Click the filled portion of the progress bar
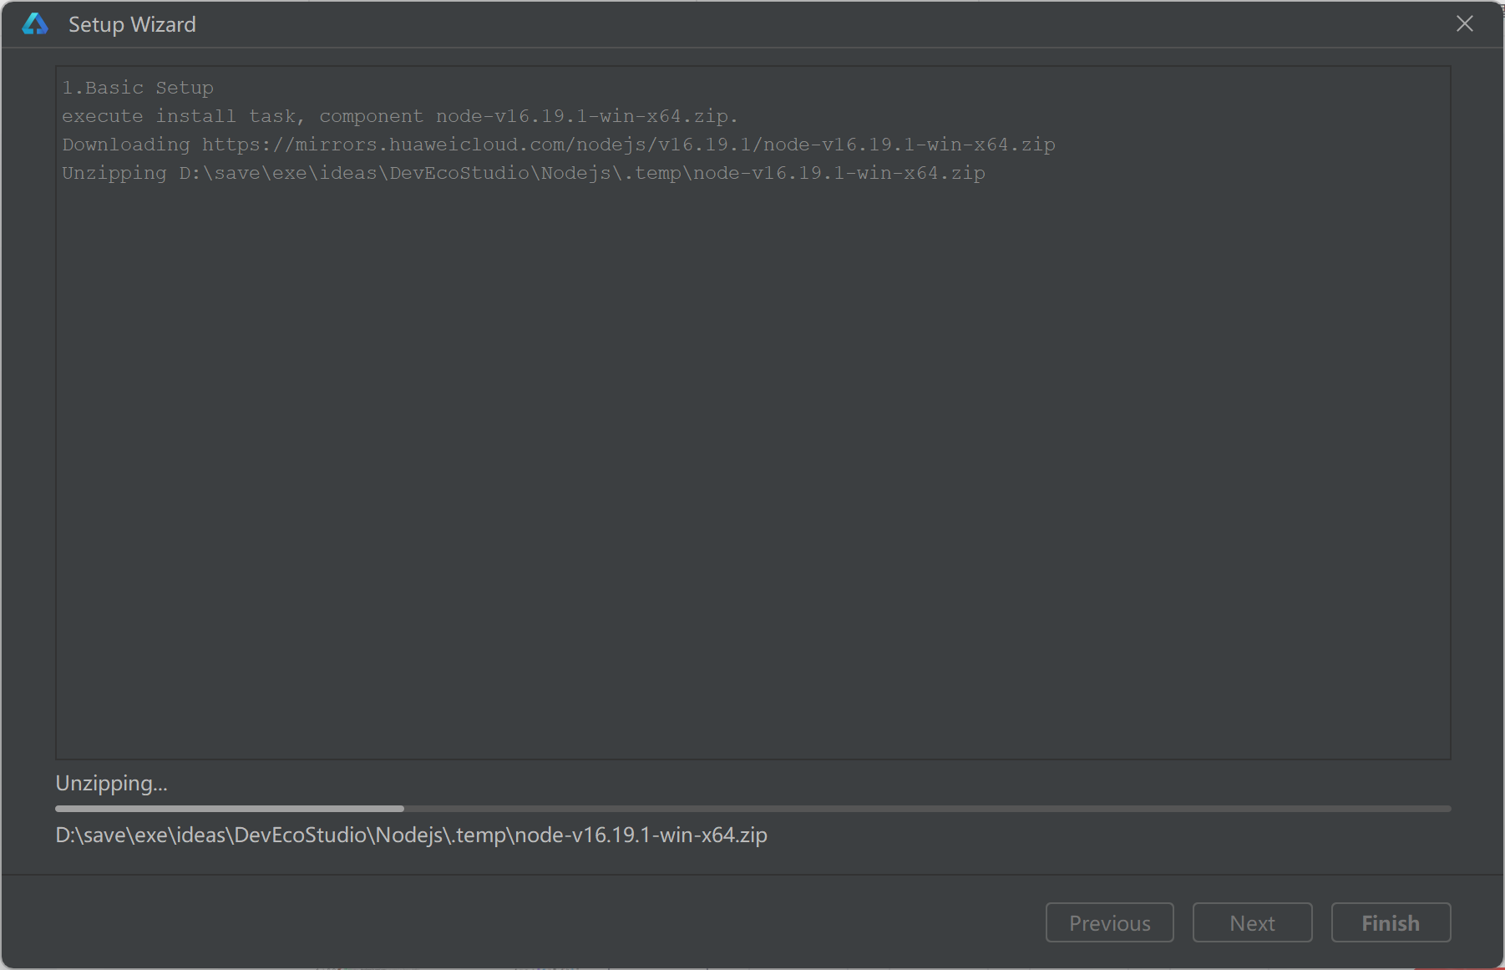The width and height of the screenshot is (1505, 970). tap(230, 809)
